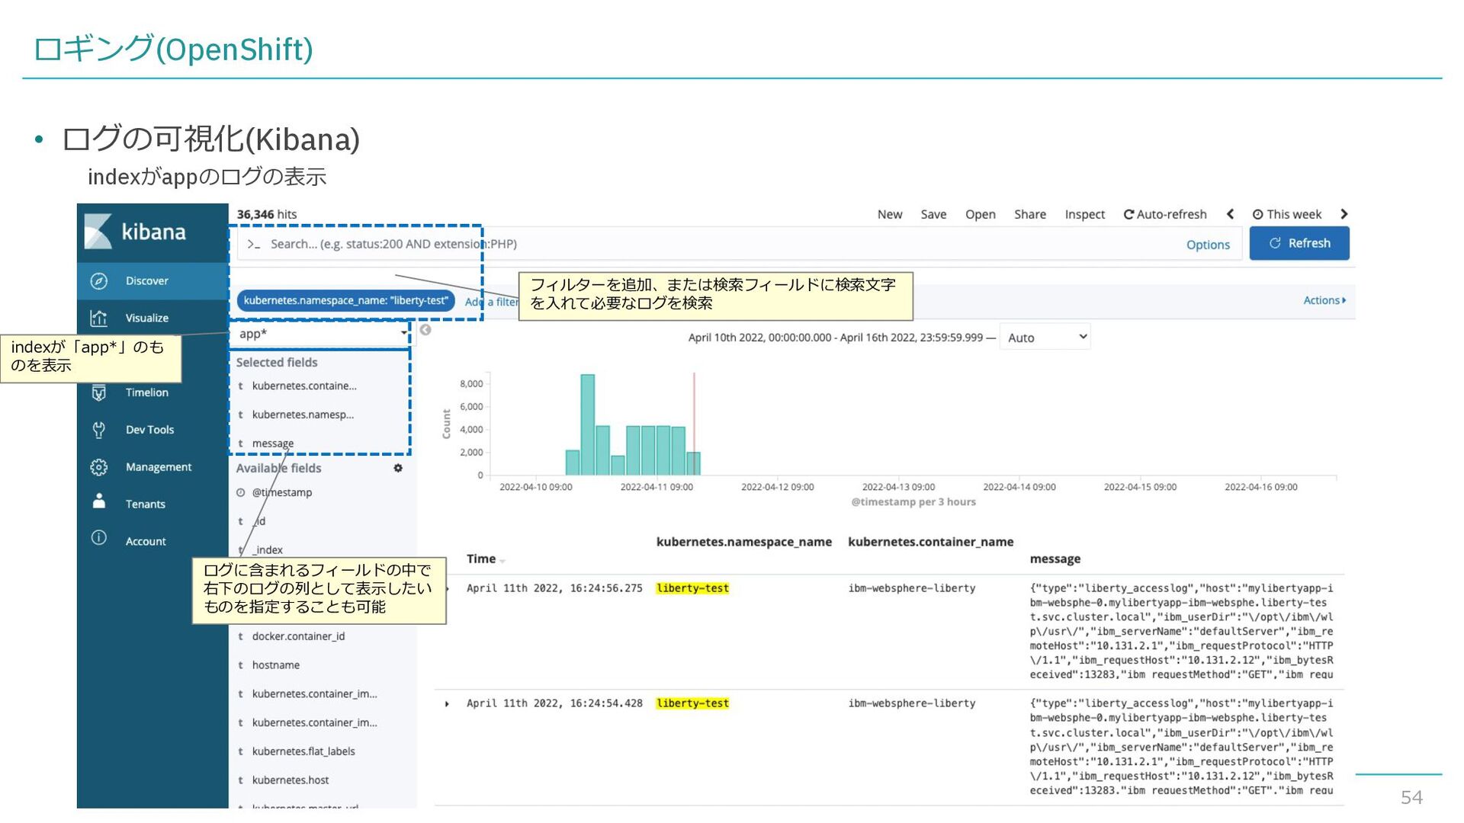Open the Visualize chart icon
The width and height of the screenshot is (1464, 823).
(x=99, y=319)
